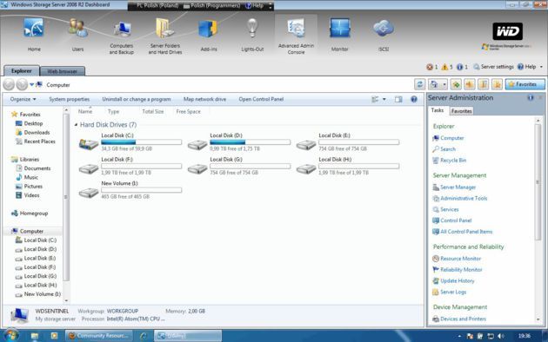Image resolution: width=548 pixels, height=342 pixels.
Task: Sort by Total Size column
Action: tap(153, 111)
